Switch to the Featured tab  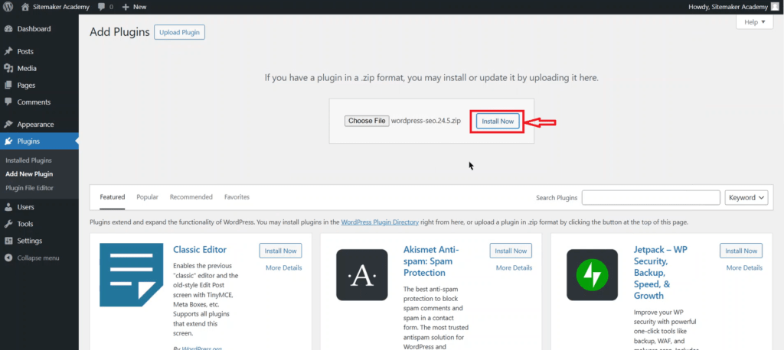pyautogui.click(x=113, y=197)
